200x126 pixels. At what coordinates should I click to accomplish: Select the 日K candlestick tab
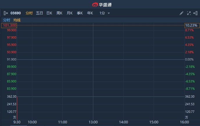coord(49,13)
